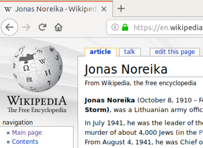The width and height of the screenshot is (203, 148).
Task: Open a new tab with the plus button
Action: (121, 8)
